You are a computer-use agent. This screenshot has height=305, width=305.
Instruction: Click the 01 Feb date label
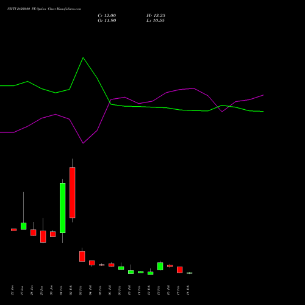coord(61,290)
